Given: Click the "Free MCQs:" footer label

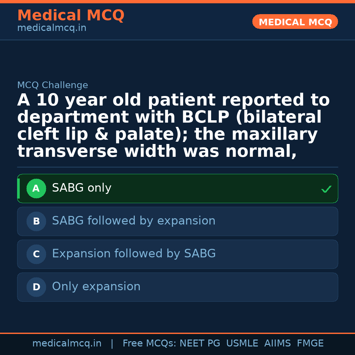Looking at the screenshot, I should click(149, 343).
